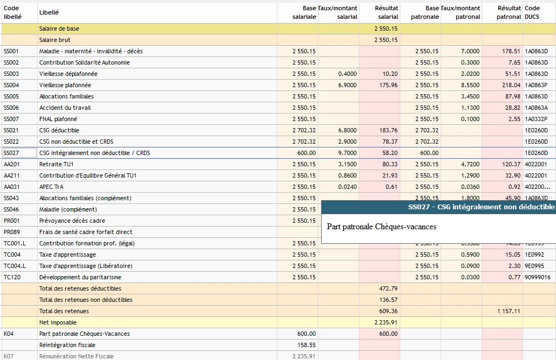
Task: Click the "Code DUCS" column header
Action: (532, 12)
